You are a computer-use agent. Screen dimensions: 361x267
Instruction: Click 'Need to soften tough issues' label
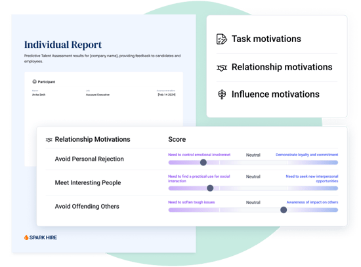pos(191,202)
